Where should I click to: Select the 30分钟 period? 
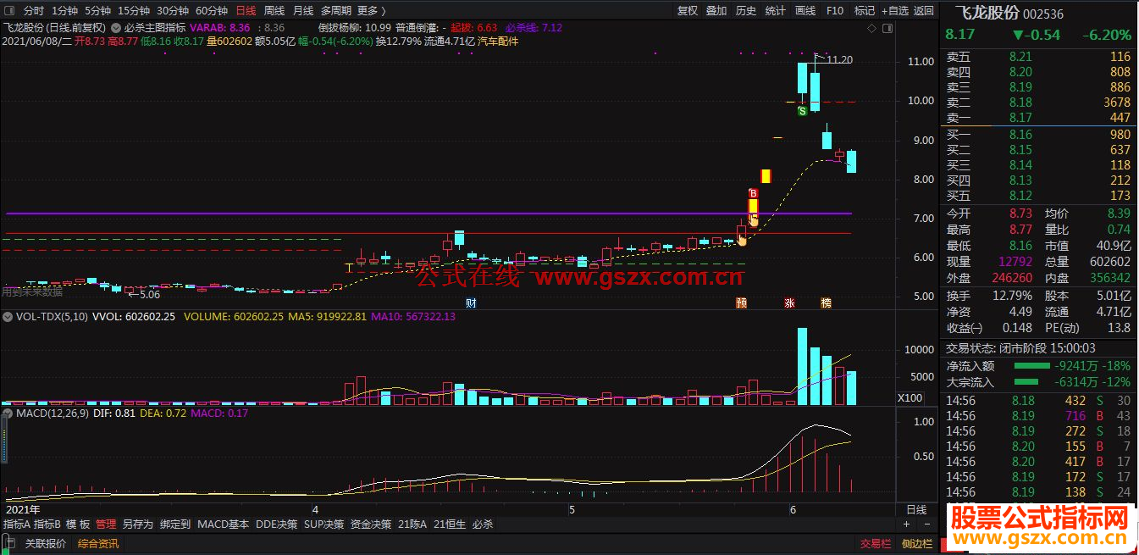point(173,11)
